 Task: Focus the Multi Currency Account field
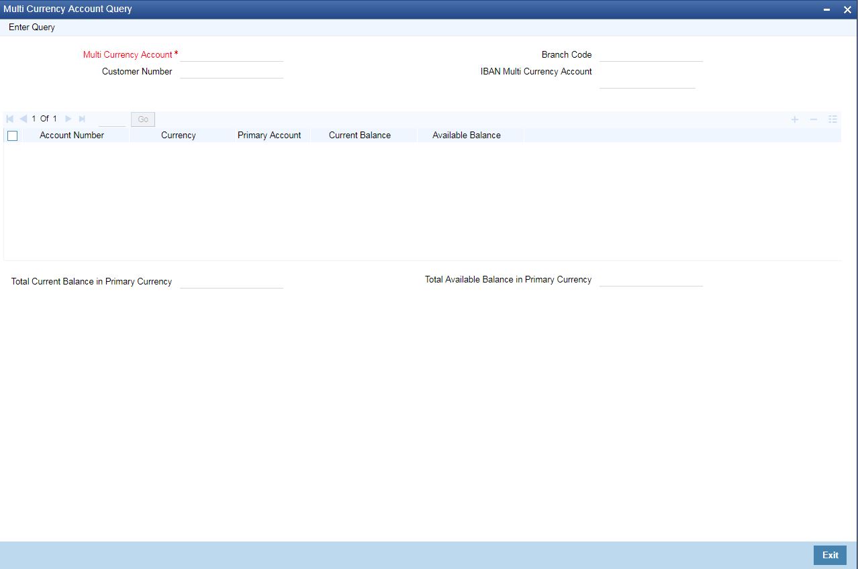[232, 54]
